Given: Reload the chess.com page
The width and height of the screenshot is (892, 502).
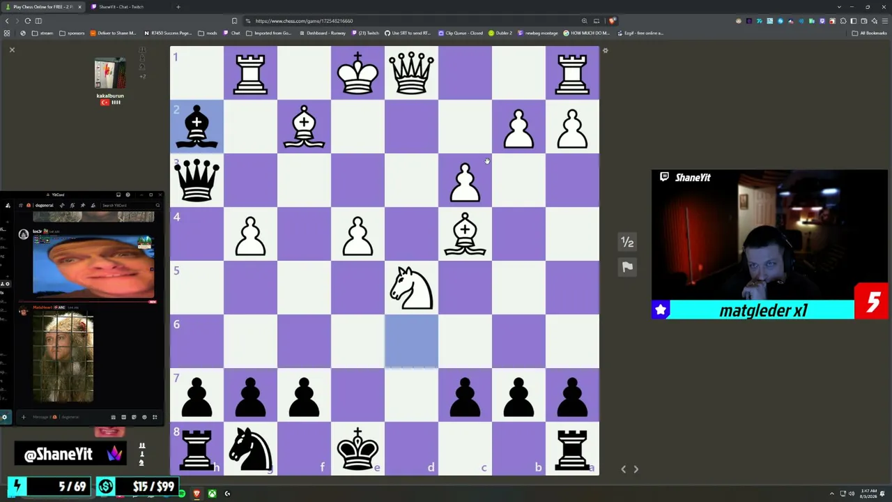Looking at the screenshot, I should pos(28,21).
